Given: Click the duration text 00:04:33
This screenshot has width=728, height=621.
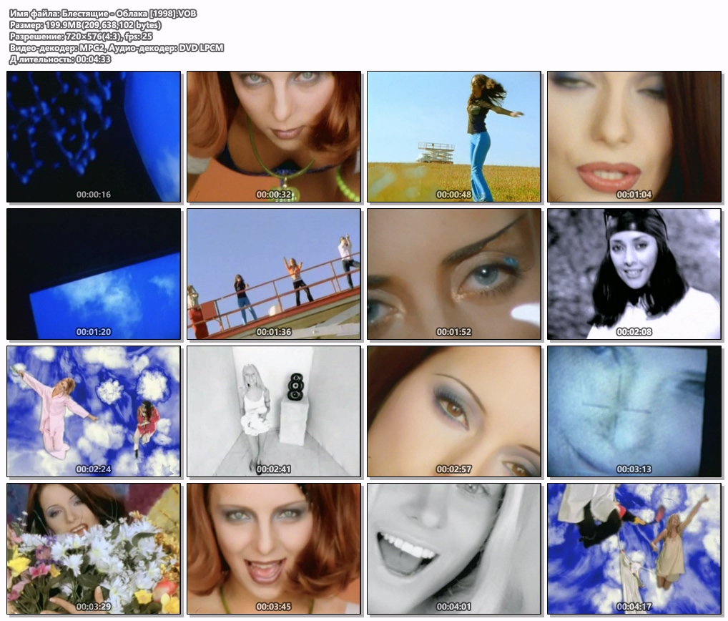Looking at the screenshot, I should pos(93,59).
